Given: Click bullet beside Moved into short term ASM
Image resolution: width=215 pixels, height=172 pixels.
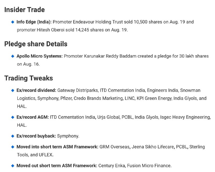Looking at the screenshot, I should [x=13, y=147].
